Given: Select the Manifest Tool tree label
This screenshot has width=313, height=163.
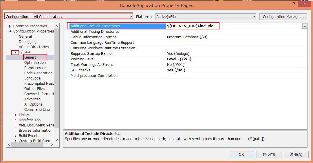Looking at the screenshot, I should coord(30,120).
